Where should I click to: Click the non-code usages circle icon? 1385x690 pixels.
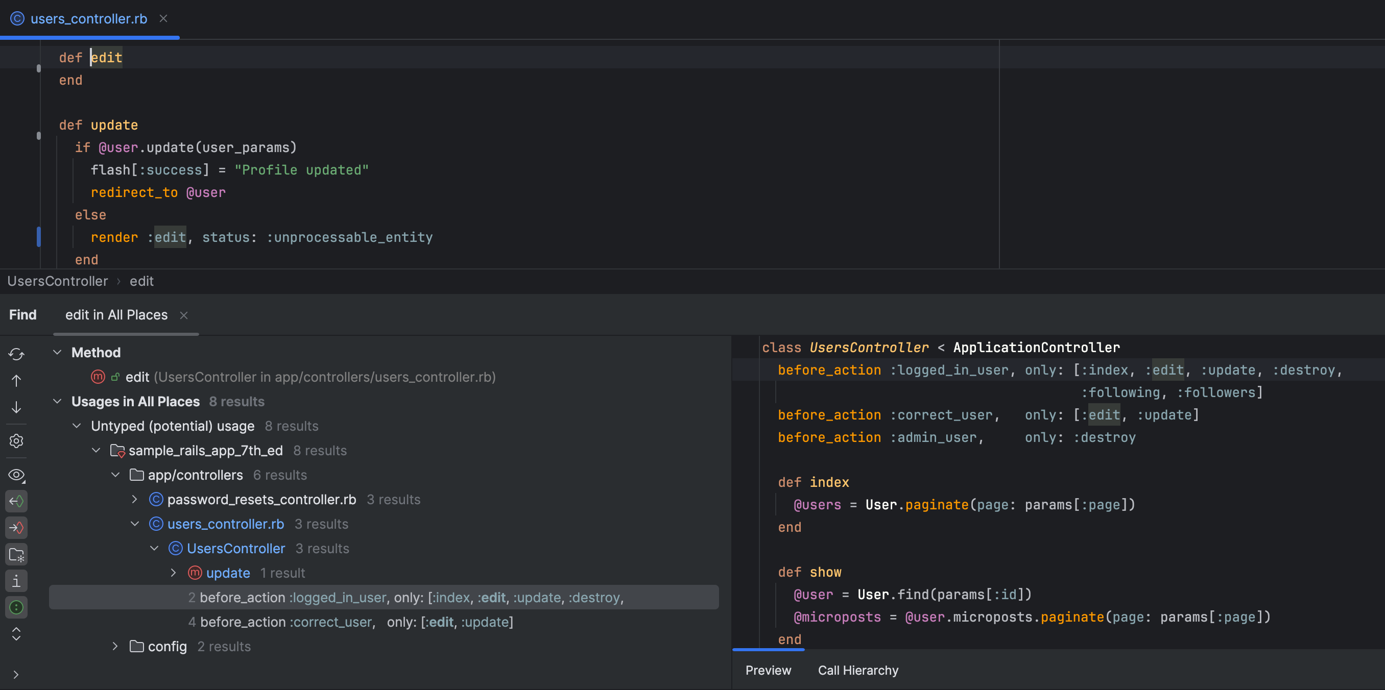pyautogui.click(x=16, y=607)
